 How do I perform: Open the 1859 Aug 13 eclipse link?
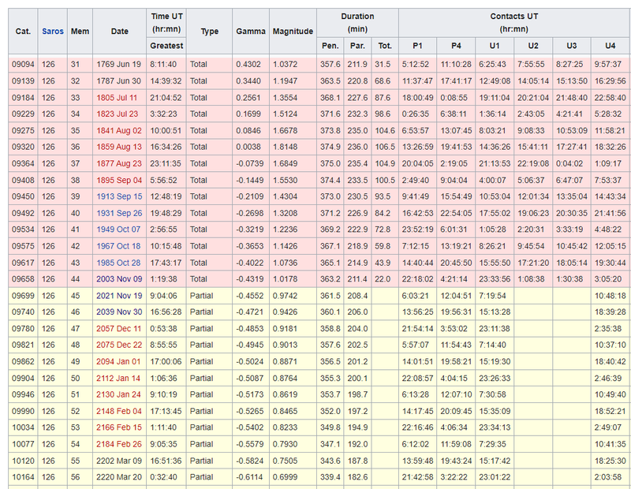pyautogui.click(x=119, y=147)
